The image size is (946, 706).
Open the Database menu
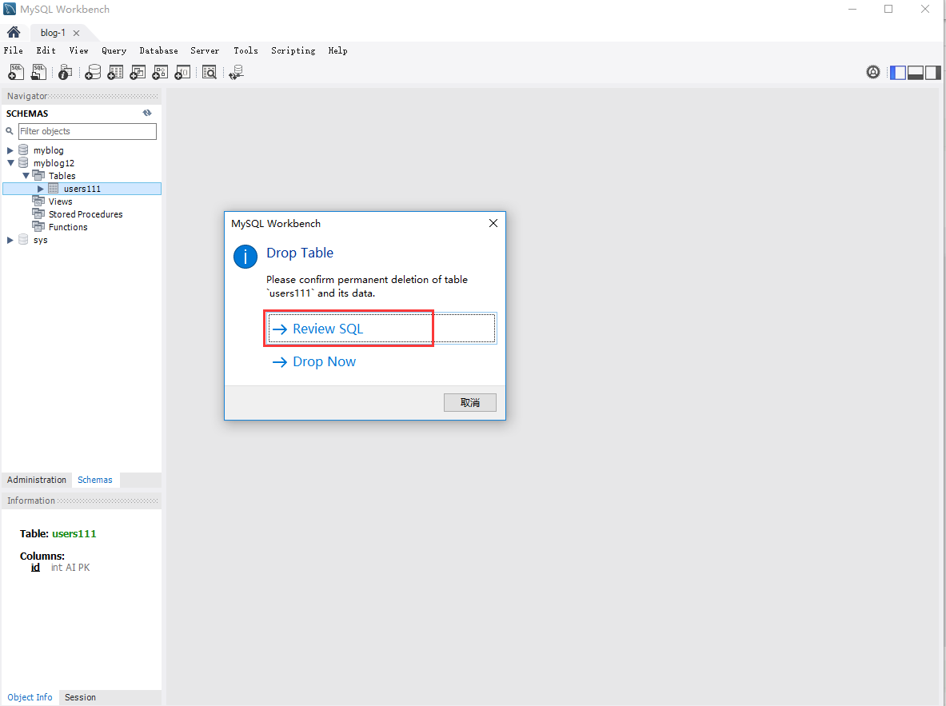pos(158,50)
